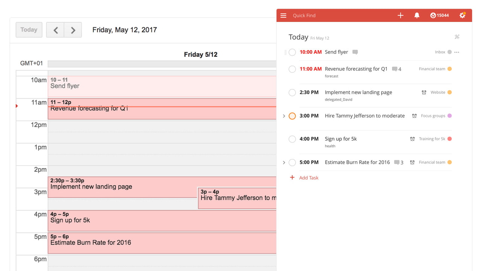Open Sign up for 5k calendar event
The image size is (482, 271).
162,221
